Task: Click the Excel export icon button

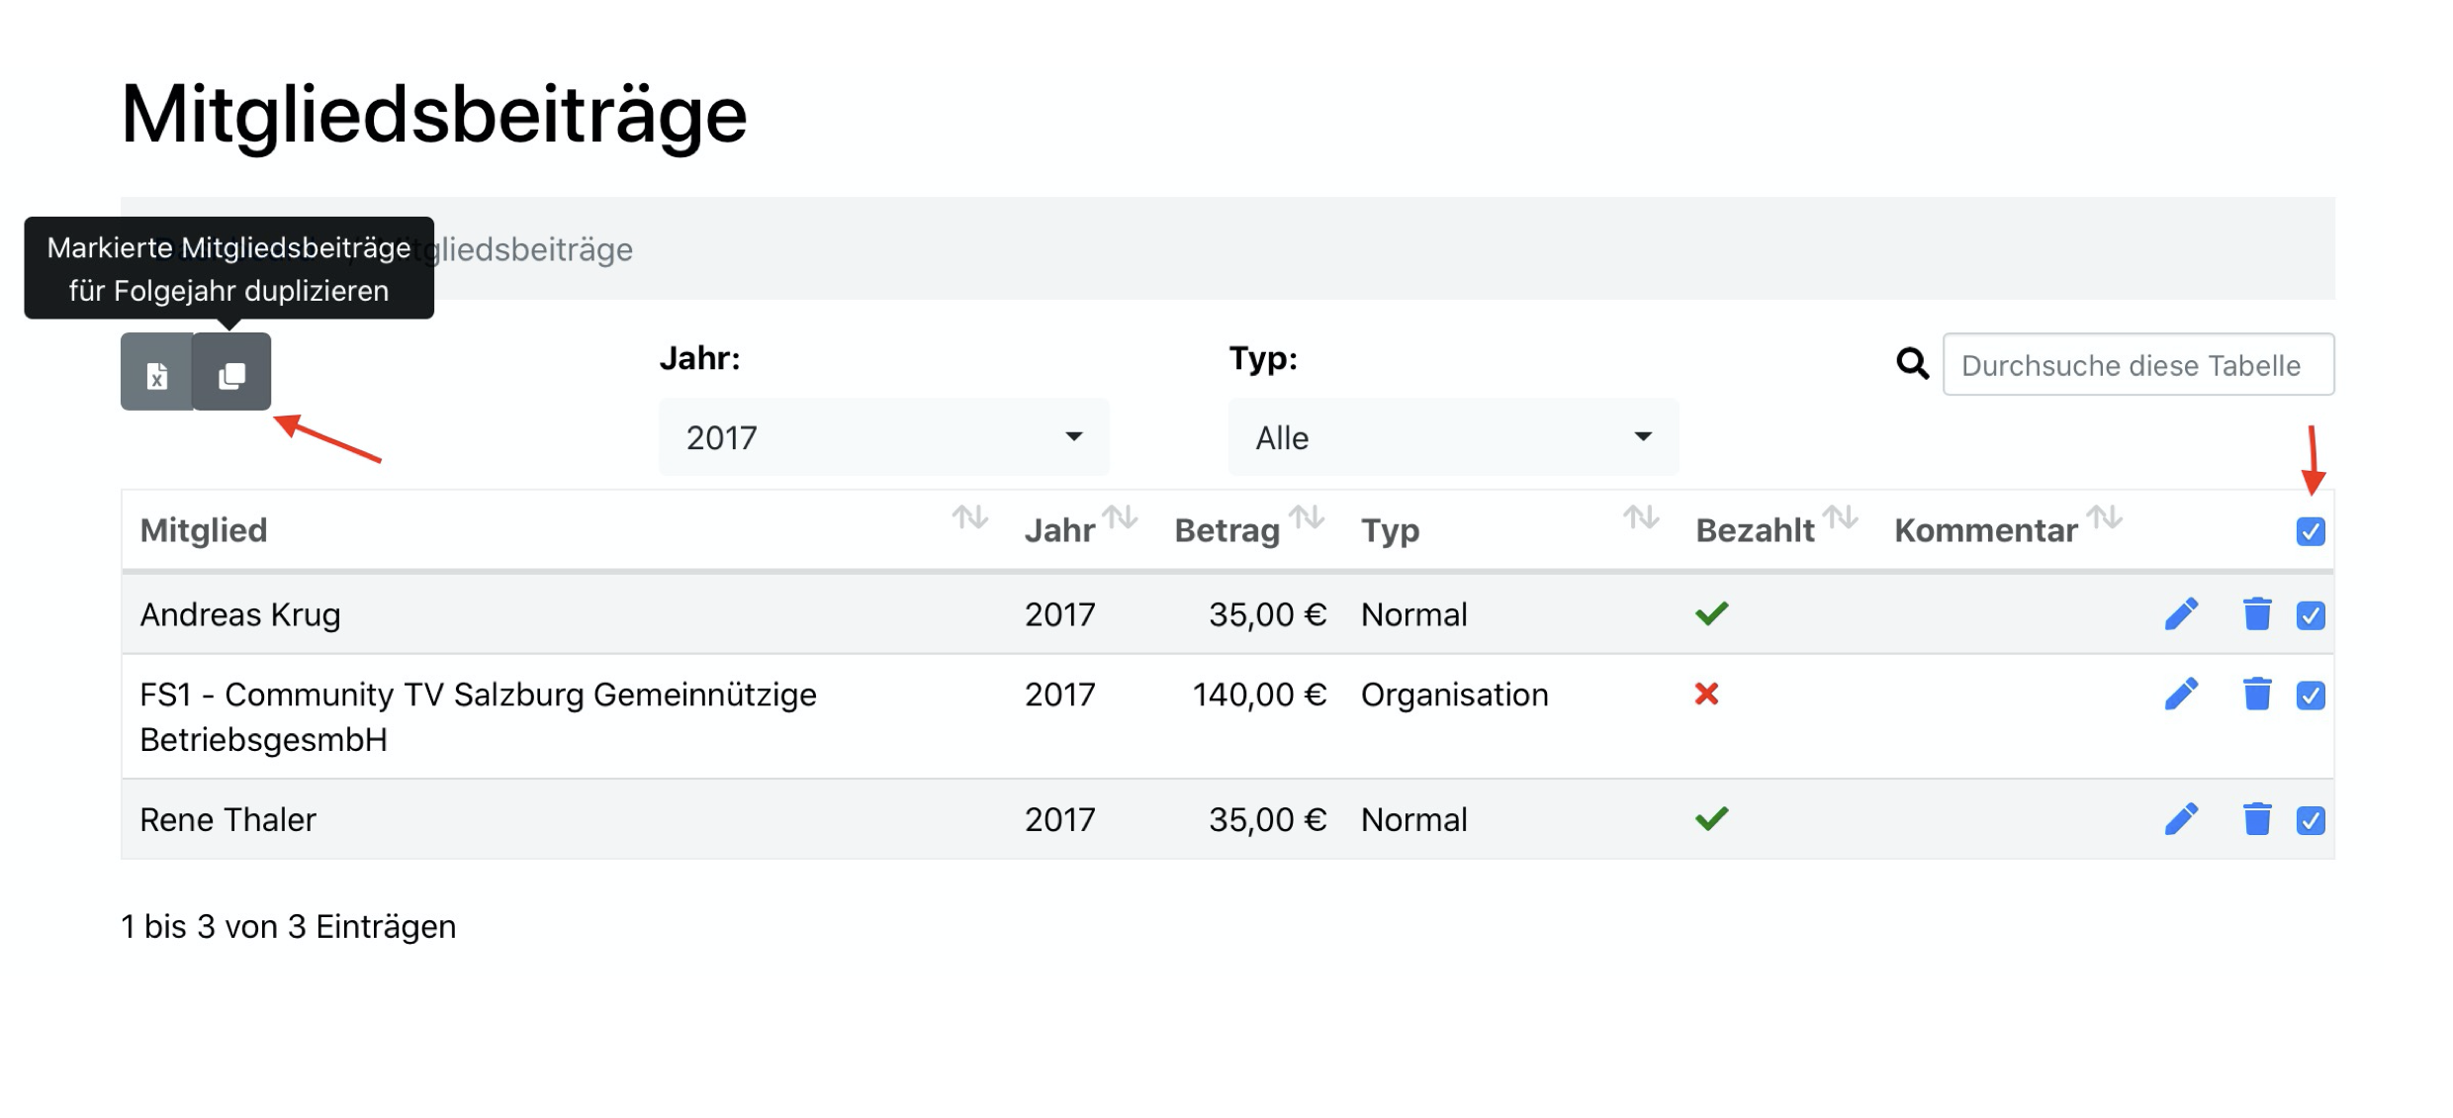Action: [x=156, y=375]
